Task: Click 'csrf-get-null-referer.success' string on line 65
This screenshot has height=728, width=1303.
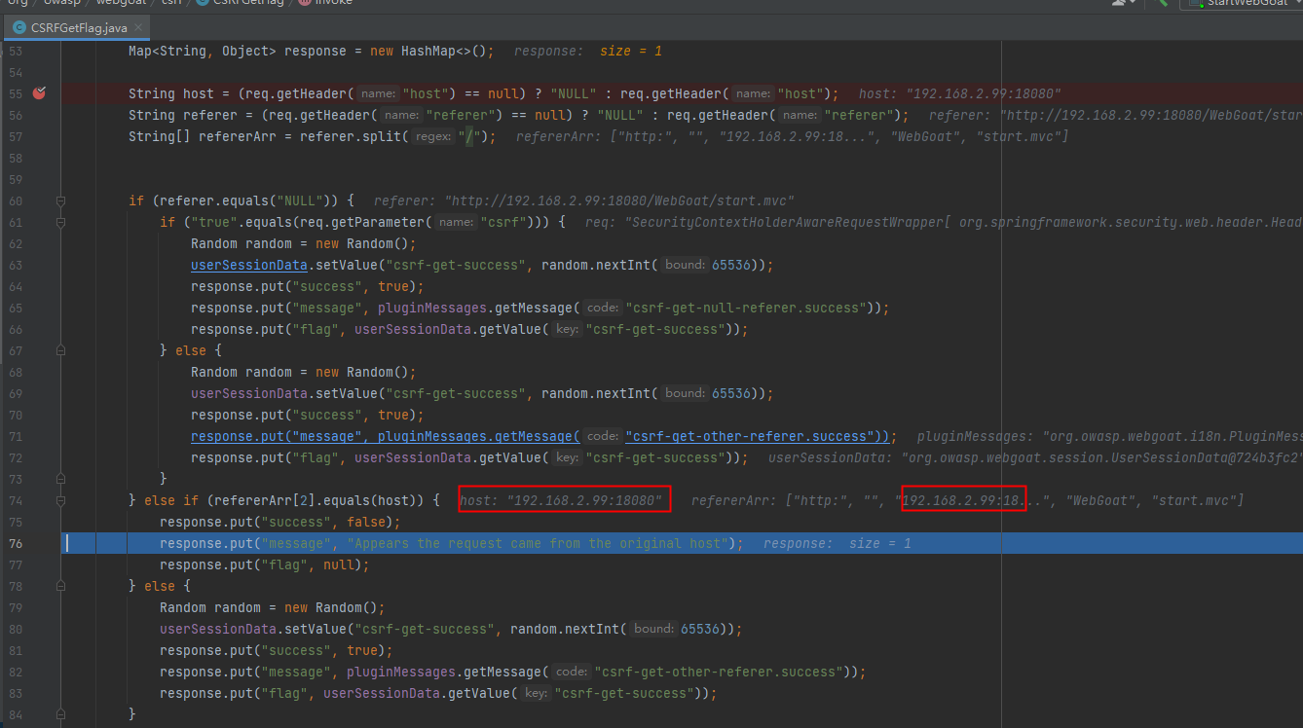Action: 744,308
